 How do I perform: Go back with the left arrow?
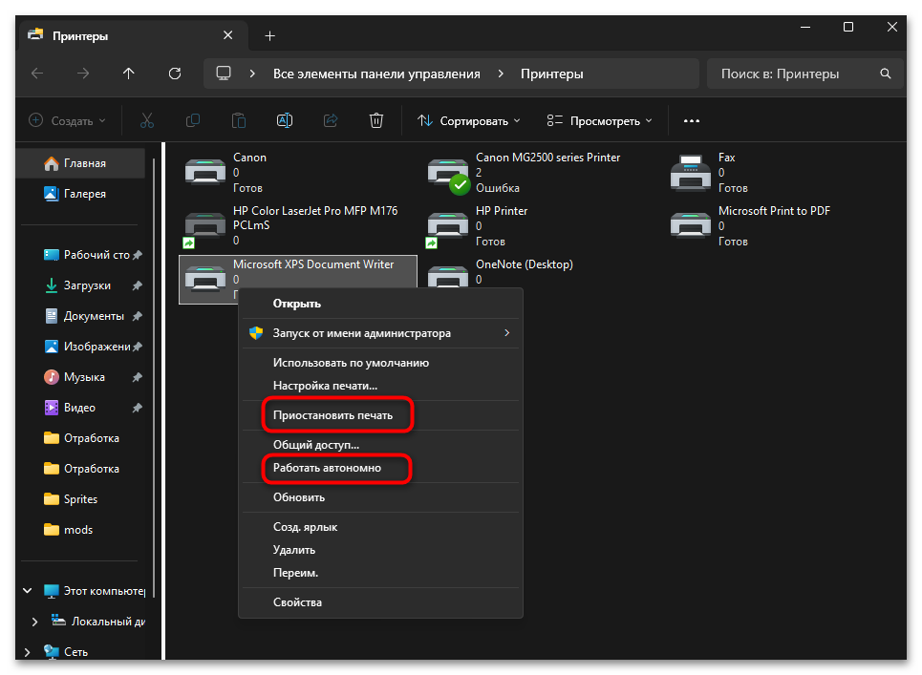tap(37, 74)
